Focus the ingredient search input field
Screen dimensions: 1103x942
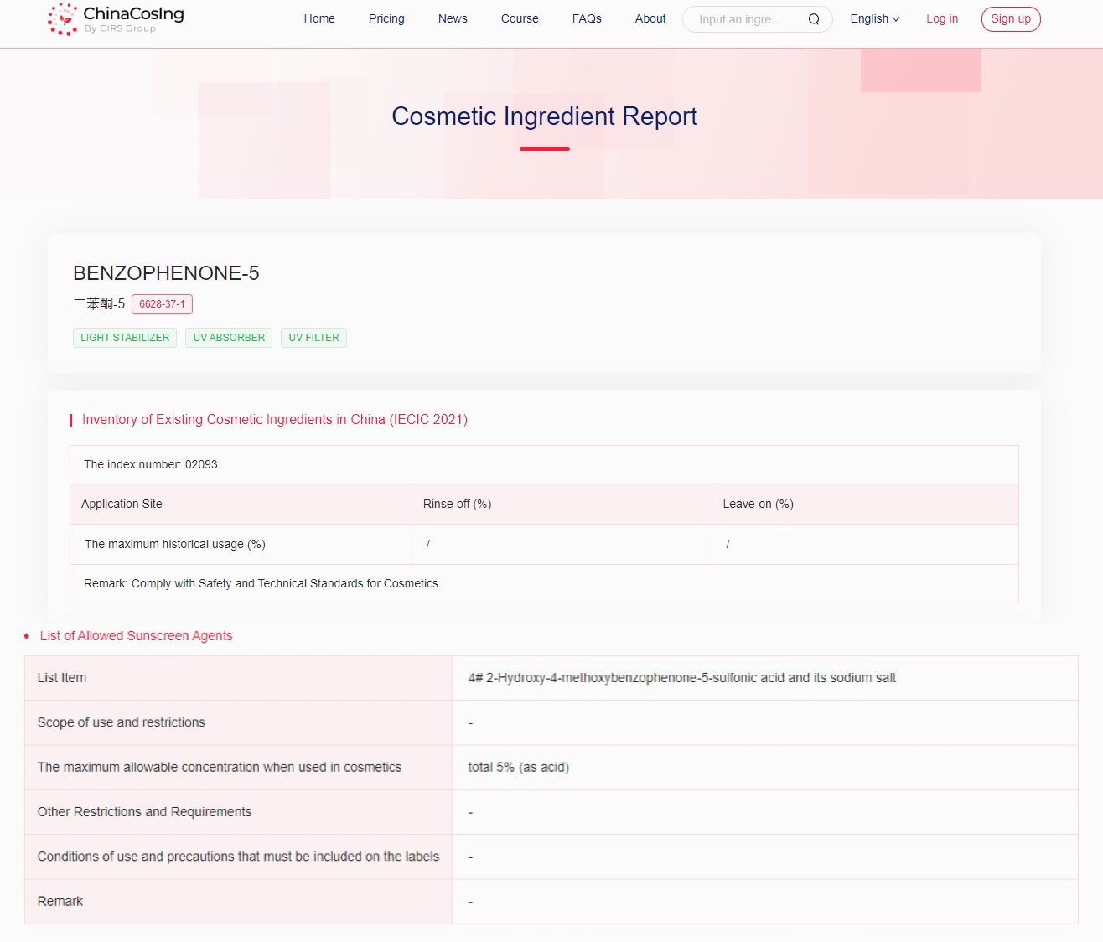tap(746, 19)
